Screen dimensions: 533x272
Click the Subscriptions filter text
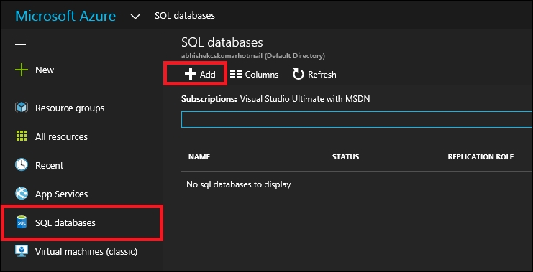[275, 99]
